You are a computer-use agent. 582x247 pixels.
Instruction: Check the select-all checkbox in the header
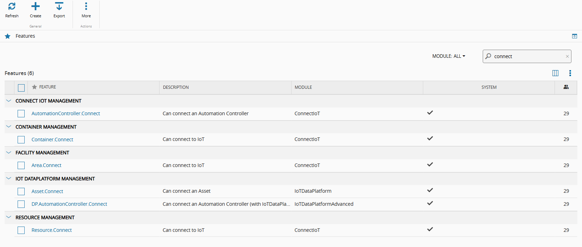point(21,87)
